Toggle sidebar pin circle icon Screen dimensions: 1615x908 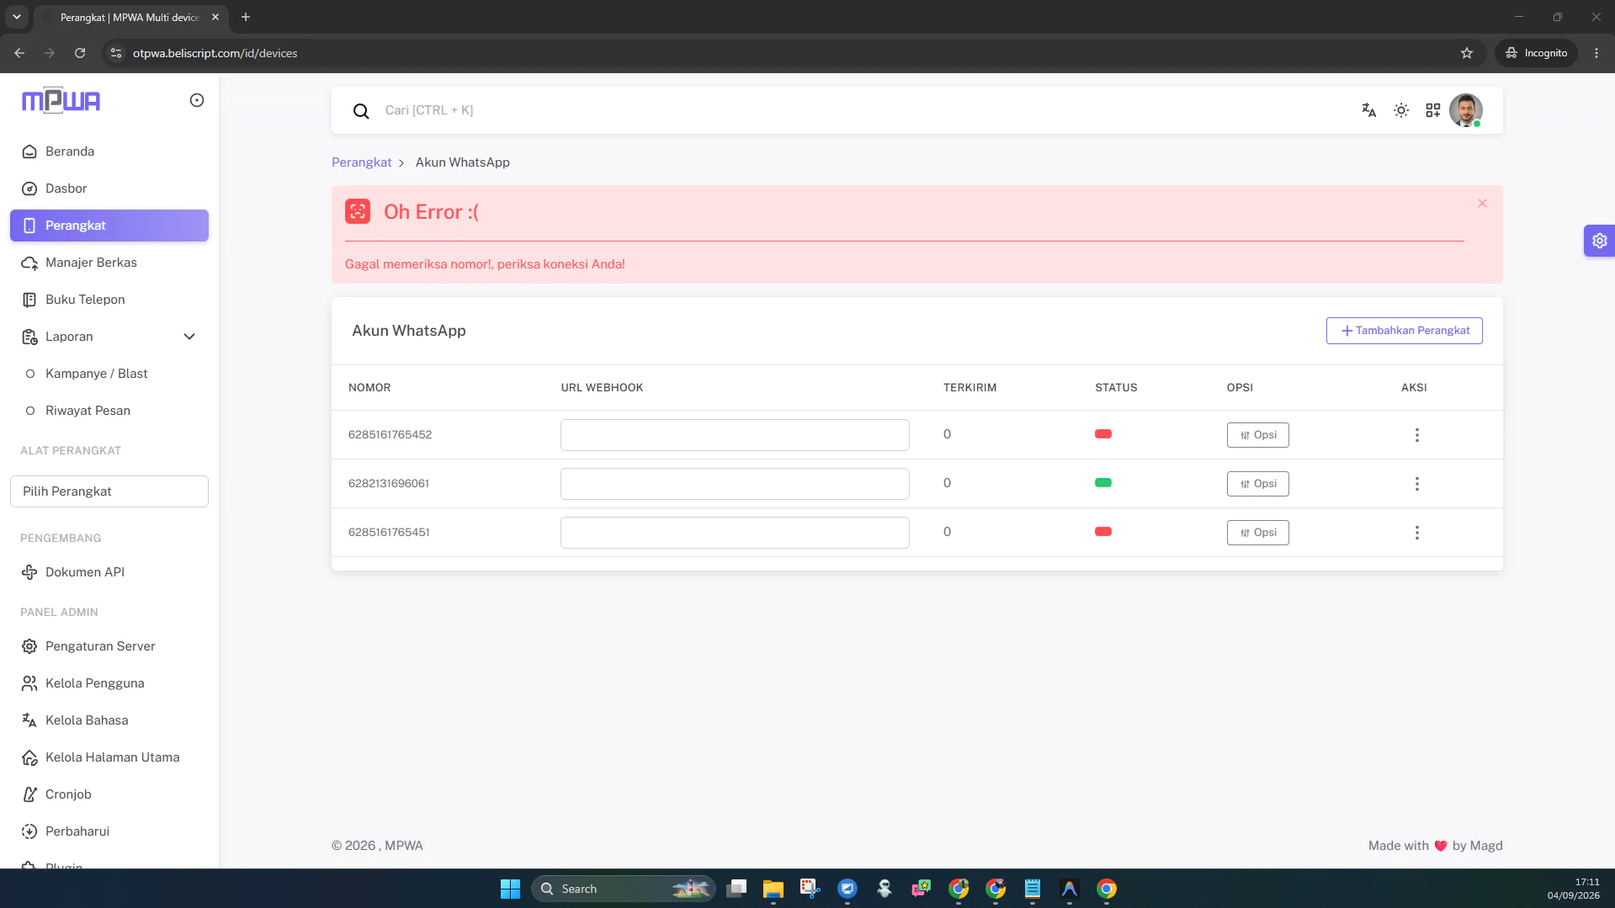point(197,100)
